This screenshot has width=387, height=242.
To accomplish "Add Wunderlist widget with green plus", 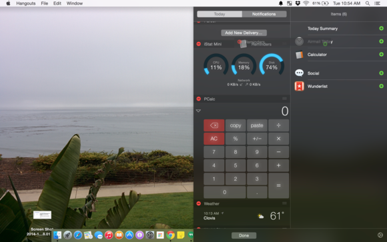I will pyautogui.click(x=381, y=86).
